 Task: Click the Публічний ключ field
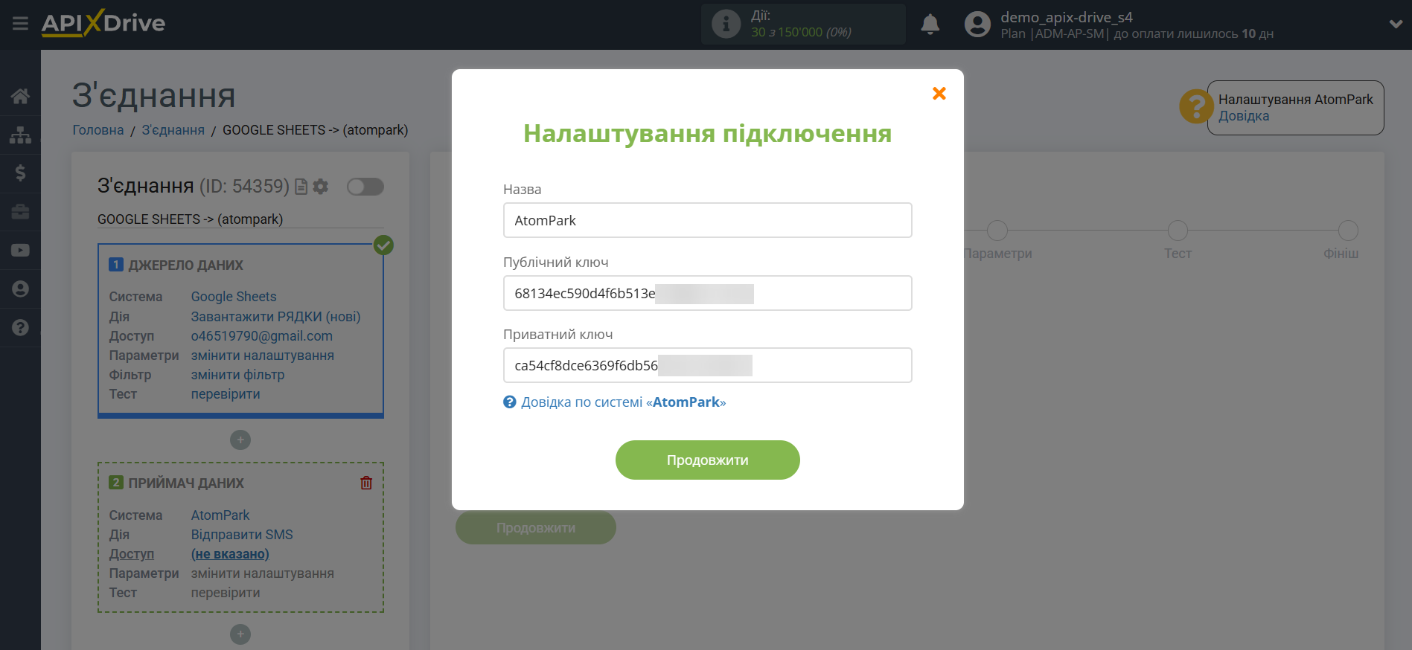(707, 293)
